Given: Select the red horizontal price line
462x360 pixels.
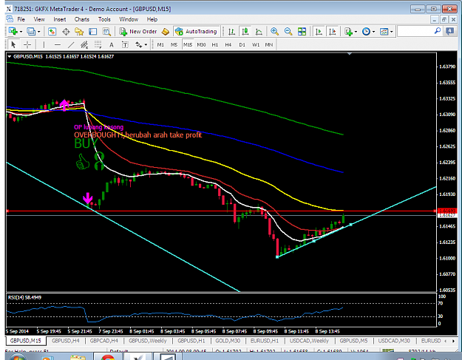Looking at the screenshot, I should tap(221, 211).
